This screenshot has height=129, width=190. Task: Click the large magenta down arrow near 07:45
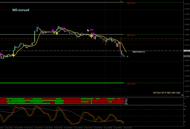94,34
